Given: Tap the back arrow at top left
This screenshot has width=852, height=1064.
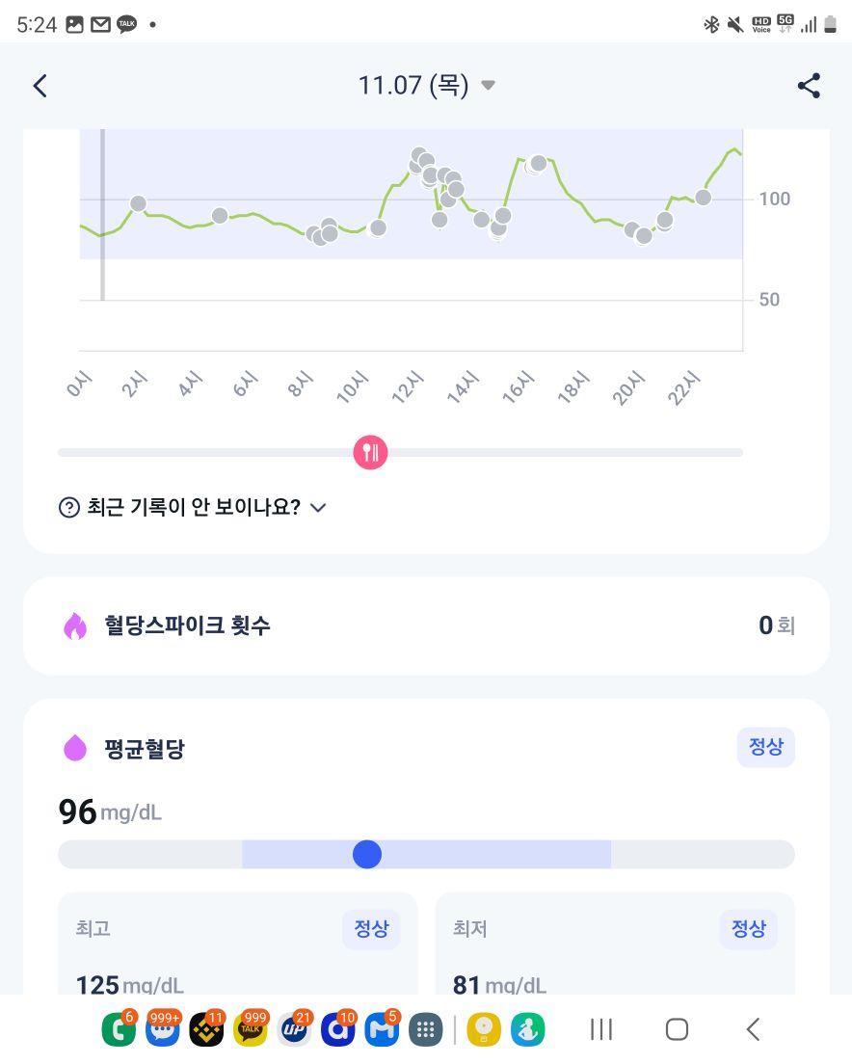Looking at the screenshot, I should (40, 86).
